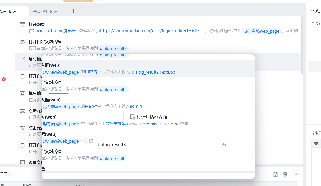Click the 密码框 element link

click(x=91, y=106)
